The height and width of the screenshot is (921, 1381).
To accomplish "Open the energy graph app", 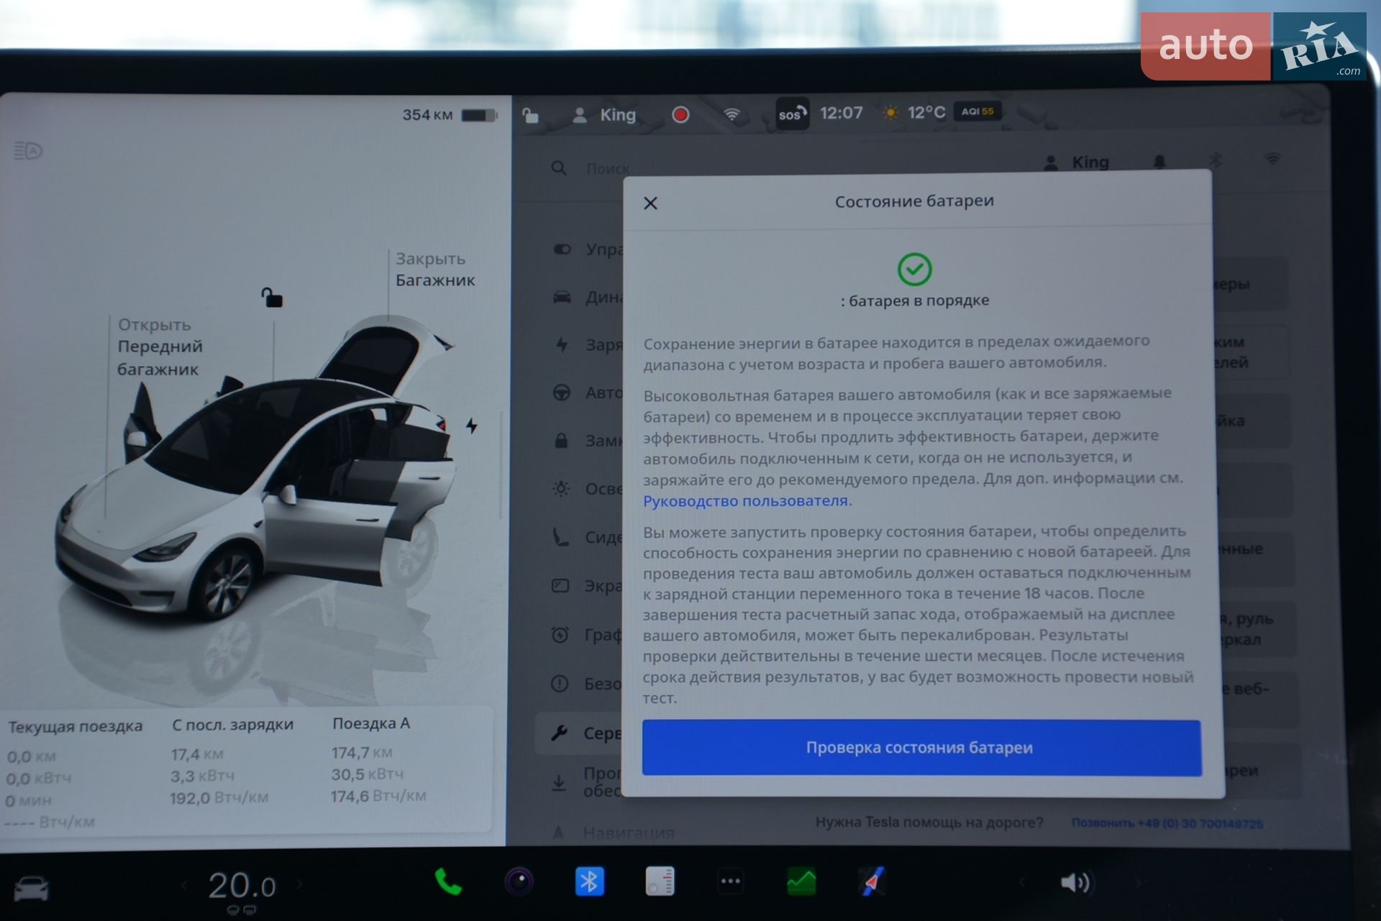I will point(801,881).
